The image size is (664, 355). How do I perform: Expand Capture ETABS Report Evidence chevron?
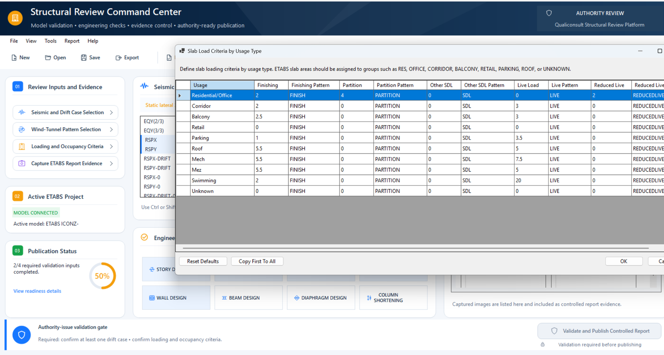pyautogui.click(x=111, y=163)
